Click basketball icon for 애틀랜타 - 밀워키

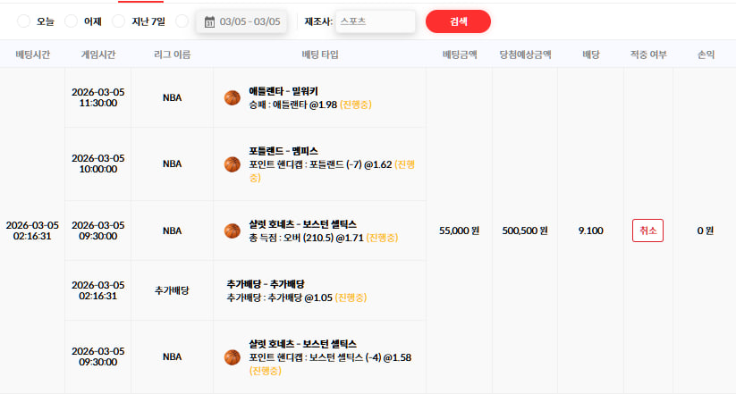pyautogui.click(x=233, y=97)
